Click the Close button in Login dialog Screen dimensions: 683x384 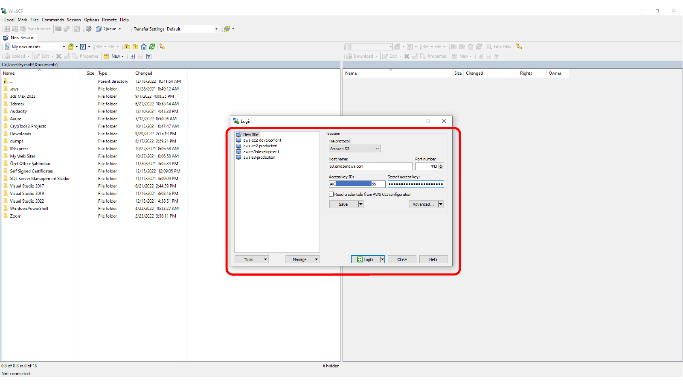click(x=402, y=259)
